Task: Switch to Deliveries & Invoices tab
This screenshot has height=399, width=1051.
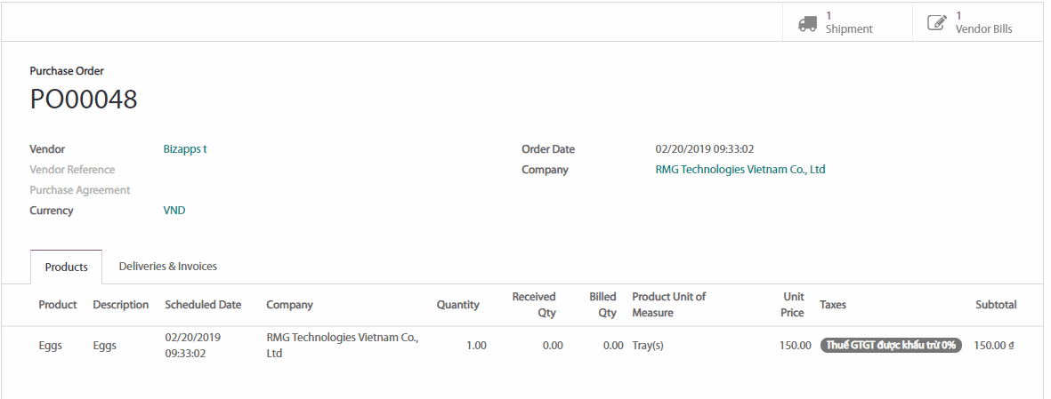Action: coord(167,267)
